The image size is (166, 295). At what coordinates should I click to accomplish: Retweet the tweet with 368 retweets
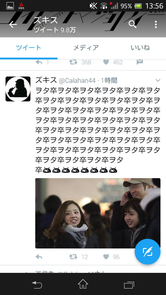pos(73,62)
